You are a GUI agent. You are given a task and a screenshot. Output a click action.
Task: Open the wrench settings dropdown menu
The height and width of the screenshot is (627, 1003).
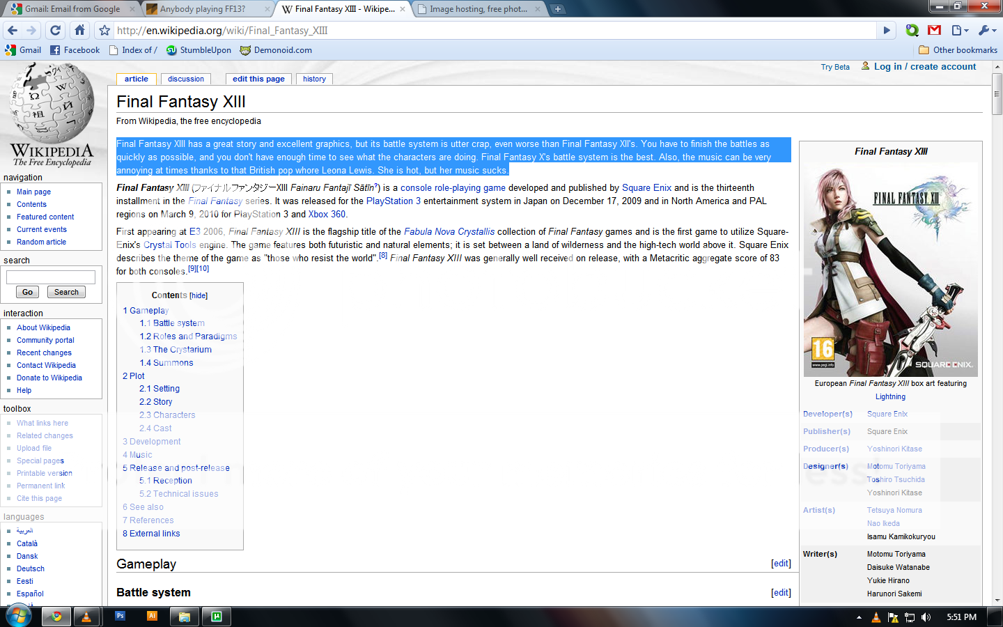(x=987, y=30)
